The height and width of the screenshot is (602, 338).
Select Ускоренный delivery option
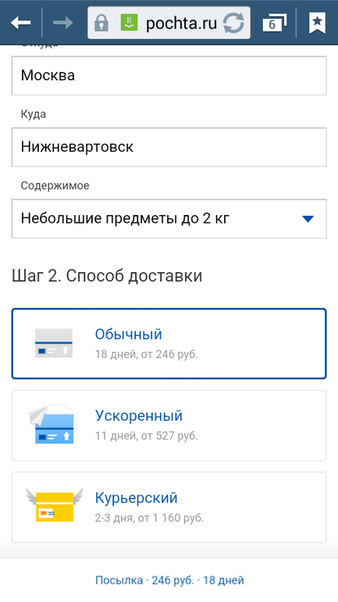169,425
